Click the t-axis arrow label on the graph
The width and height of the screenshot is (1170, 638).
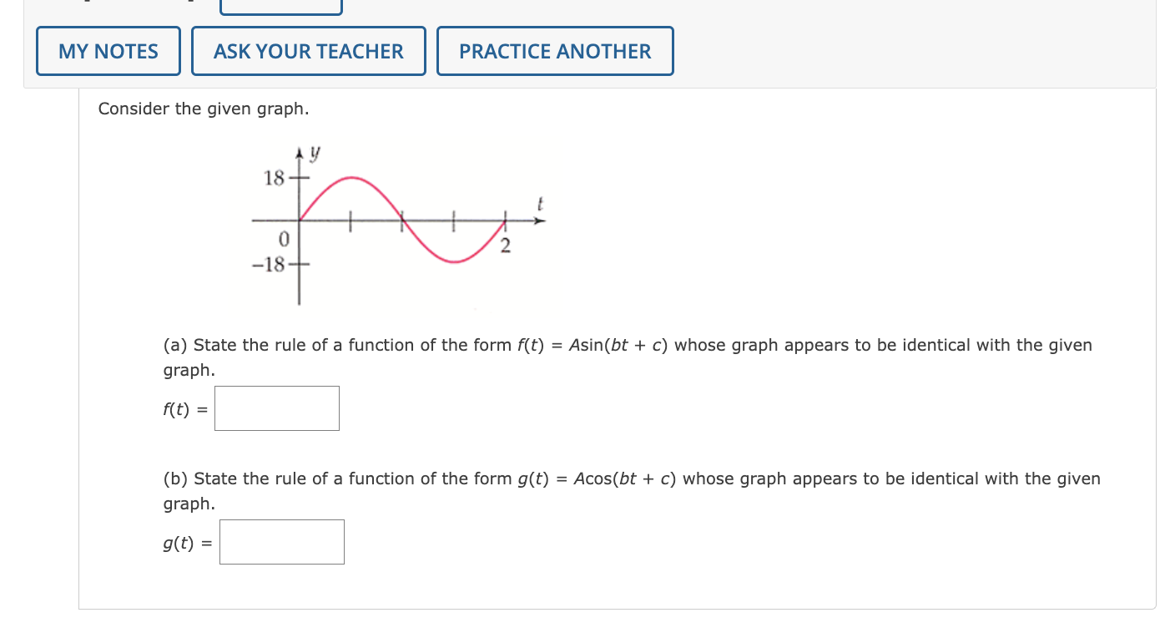pyautogui.click(x=539, y=203)
